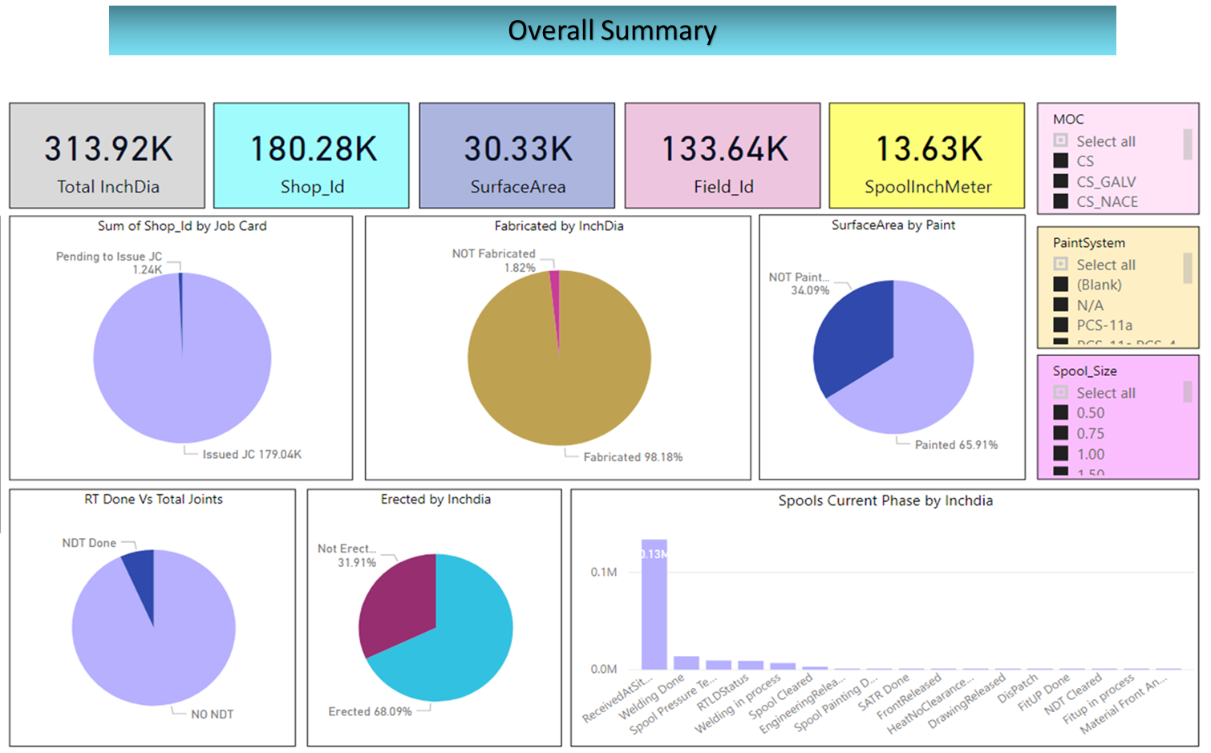Check PCS-11a in the PaintSystem slicer

(x=1060, y=325)
